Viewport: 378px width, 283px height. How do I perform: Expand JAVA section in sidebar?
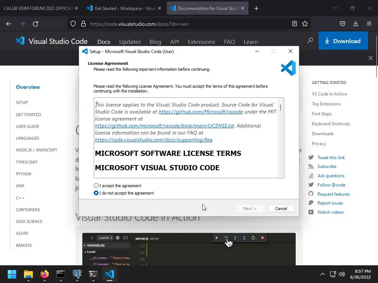coord(20,186)
